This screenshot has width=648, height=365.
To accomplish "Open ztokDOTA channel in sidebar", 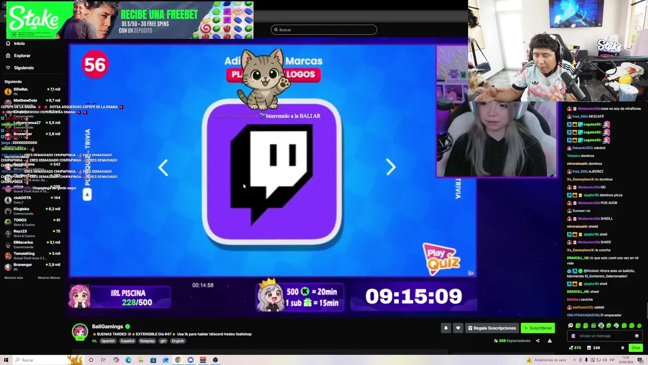I will 31,200.
